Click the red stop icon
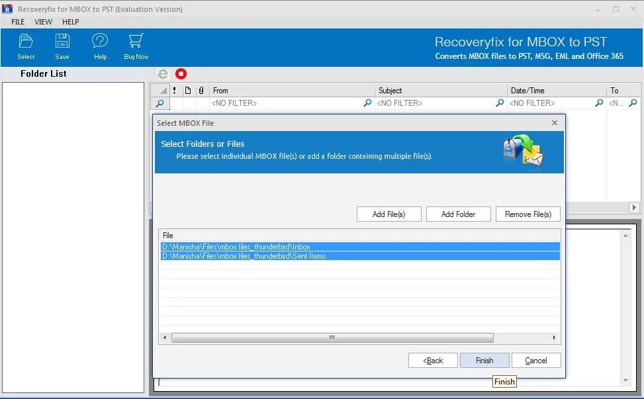The height and width of the screenshot is (399, 644). [x=181, y=74]
